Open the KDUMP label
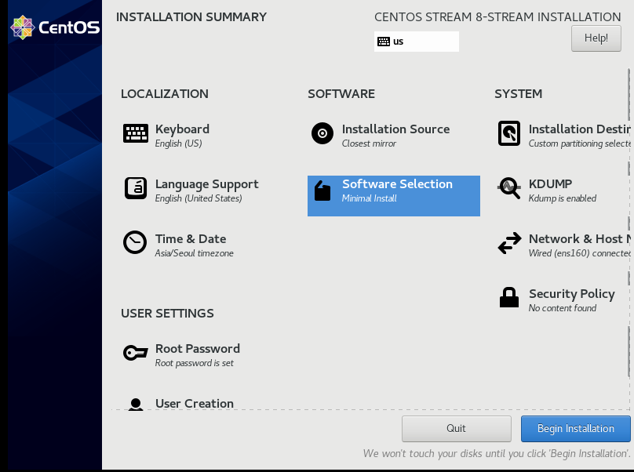634x472 pixels. (550, 184)
